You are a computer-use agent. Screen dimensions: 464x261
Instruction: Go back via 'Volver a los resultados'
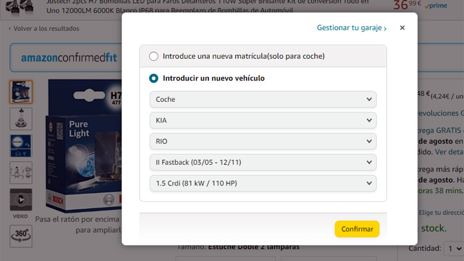pyautogui.click(x=44, y=29)
